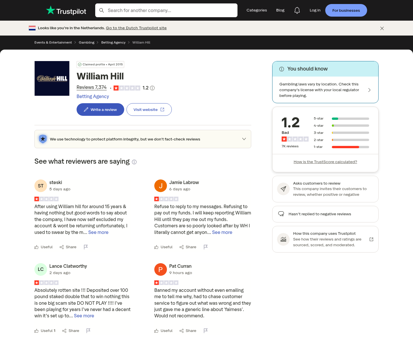
Task: Go to the Blog page
Action: pyautogui.click(x=280, y=10)
